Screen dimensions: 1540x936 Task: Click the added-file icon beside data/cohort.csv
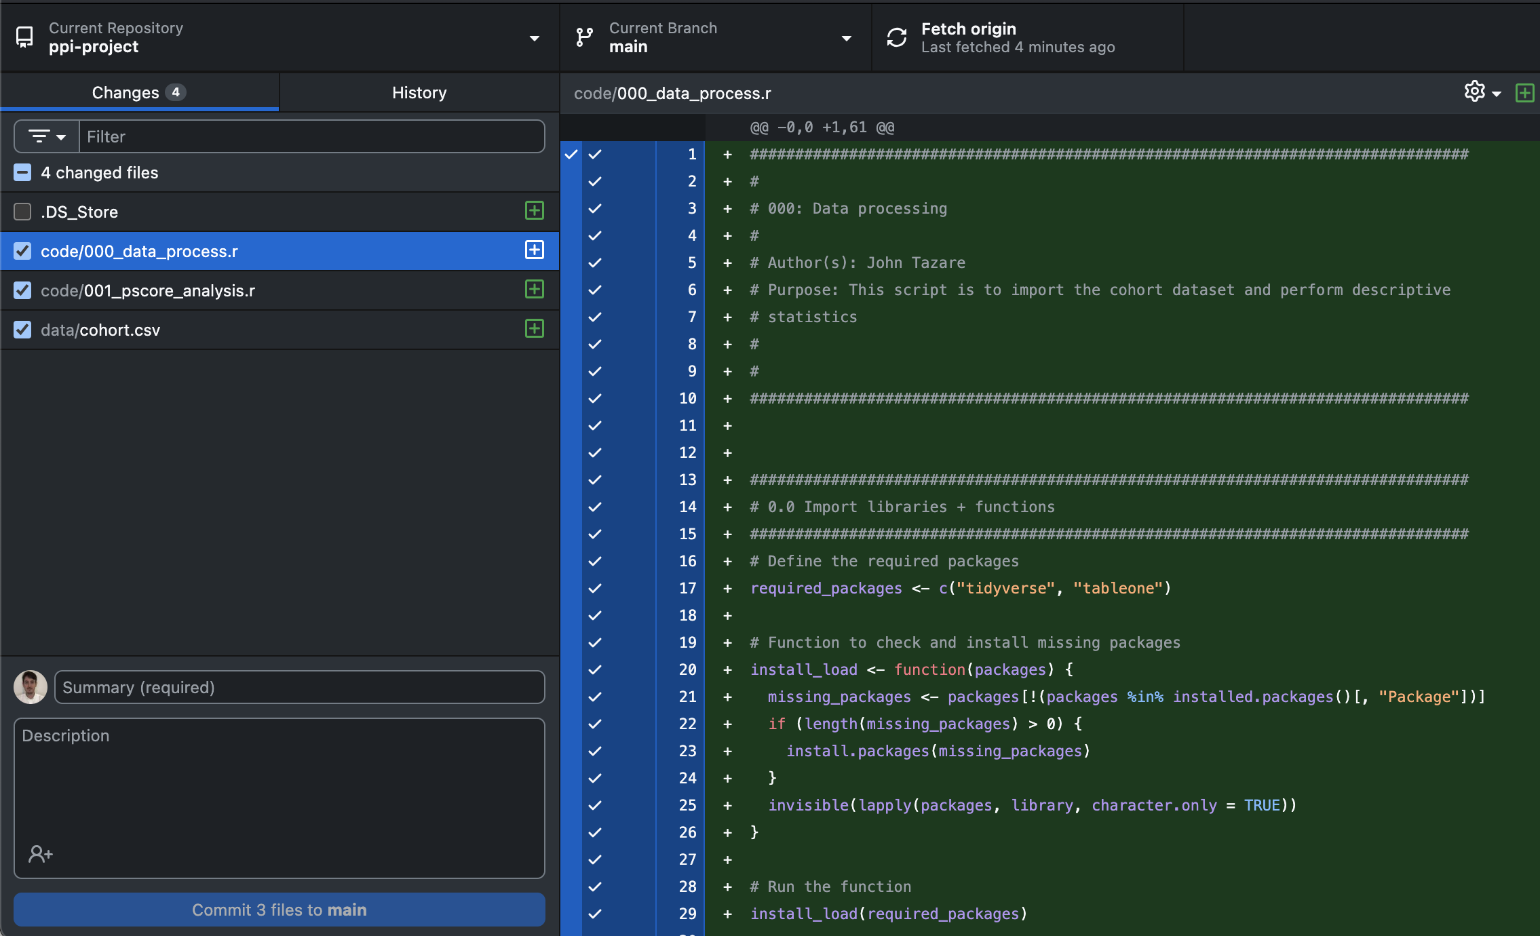point(535,329)
